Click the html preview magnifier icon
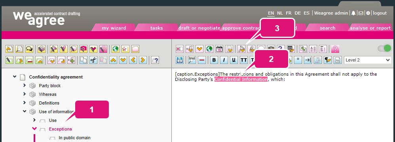395x142 pixels. (x=192, y=60)
